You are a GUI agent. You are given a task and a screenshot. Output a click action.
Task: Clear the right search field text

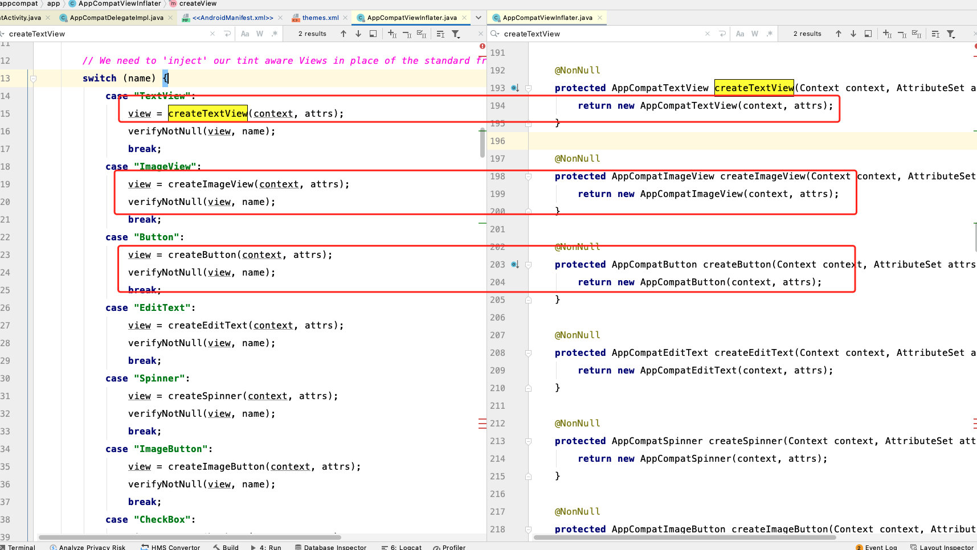(708, 34)
